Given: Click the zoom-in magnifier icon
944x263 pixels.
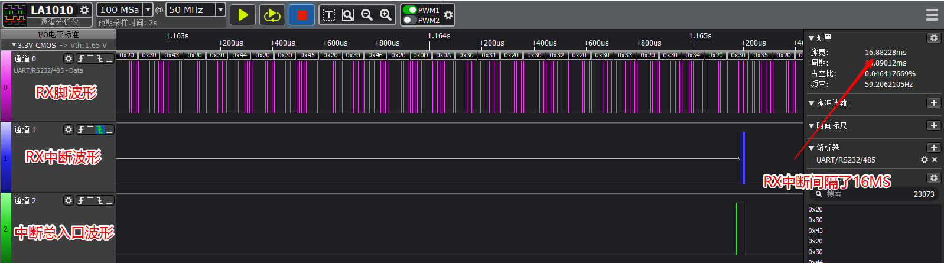Looking at the screenshot, I should [386, 15].
